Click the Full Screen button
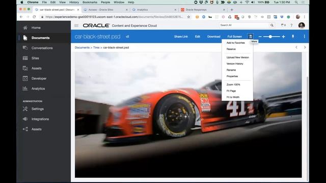 click(x=234, y=37)
